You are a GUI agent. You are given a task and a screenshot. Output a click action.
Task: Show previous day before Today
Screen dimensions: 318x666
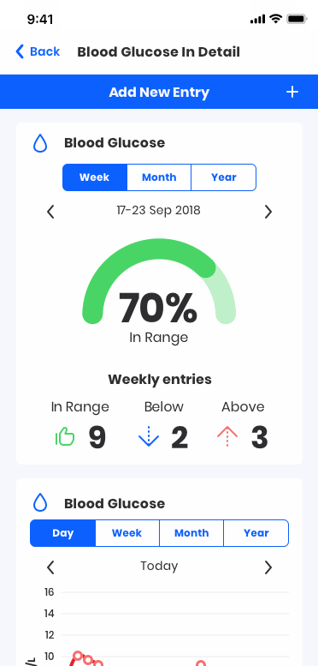(x=50, y=567)
